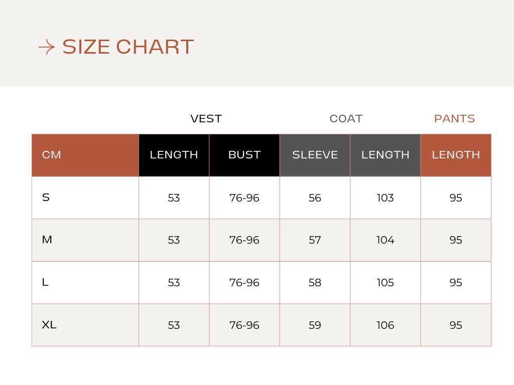Viewport: 514px width, 385px height.
Task: Select the coat length 104 cell
Action: point(385,240)
